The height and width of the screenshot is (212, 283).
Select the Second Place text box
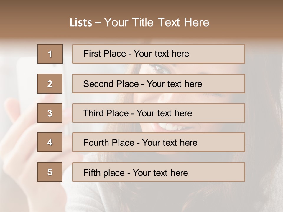[159, 84]
